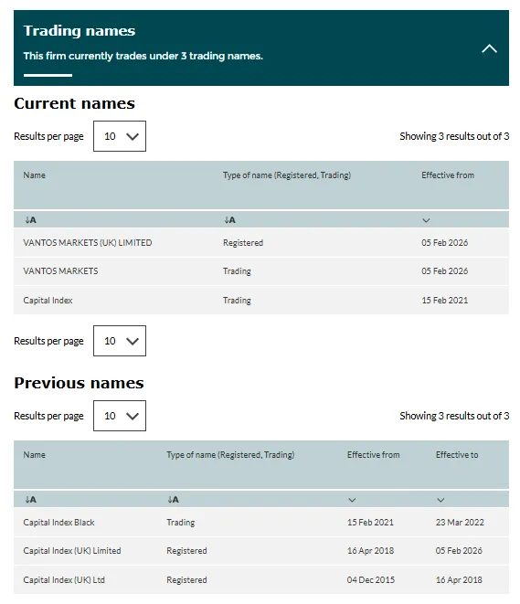
Task: Click the Trading names header title
Action: (x=80, y=31)
